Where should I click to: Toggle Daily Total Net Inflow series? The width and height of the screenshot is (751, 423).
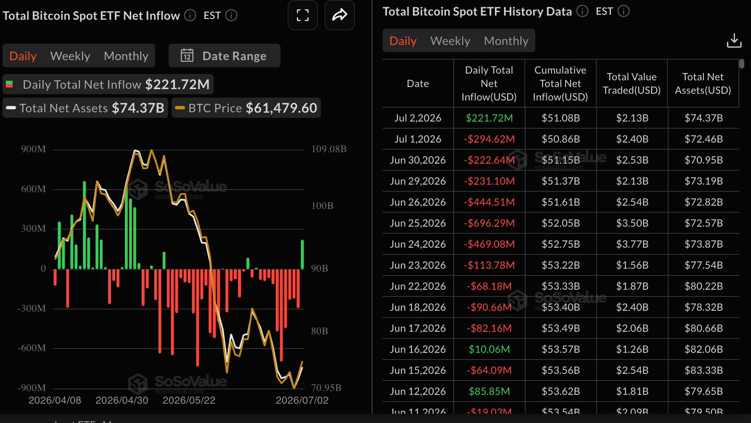[108, 85]
